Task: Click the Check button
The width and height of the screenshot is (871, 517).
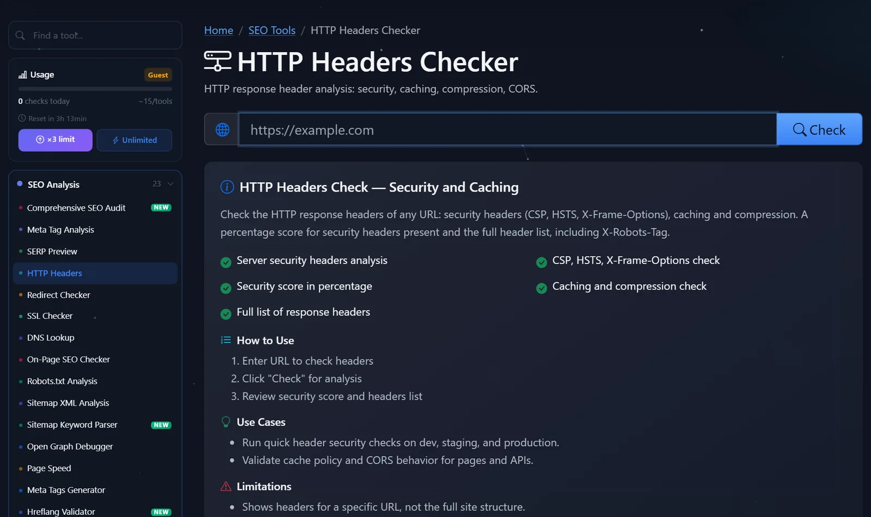Action: (x=819, y=130)
